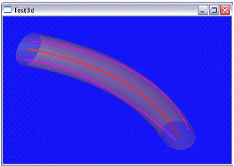Pick right endpoint of lower magenta line

pyautogui.click(x=176, y=140)
